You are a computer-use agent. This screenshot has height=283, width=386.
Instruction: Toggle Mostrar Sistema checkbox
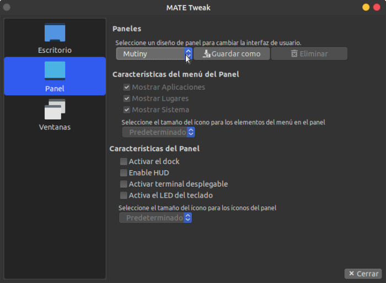tap(127, 110)
